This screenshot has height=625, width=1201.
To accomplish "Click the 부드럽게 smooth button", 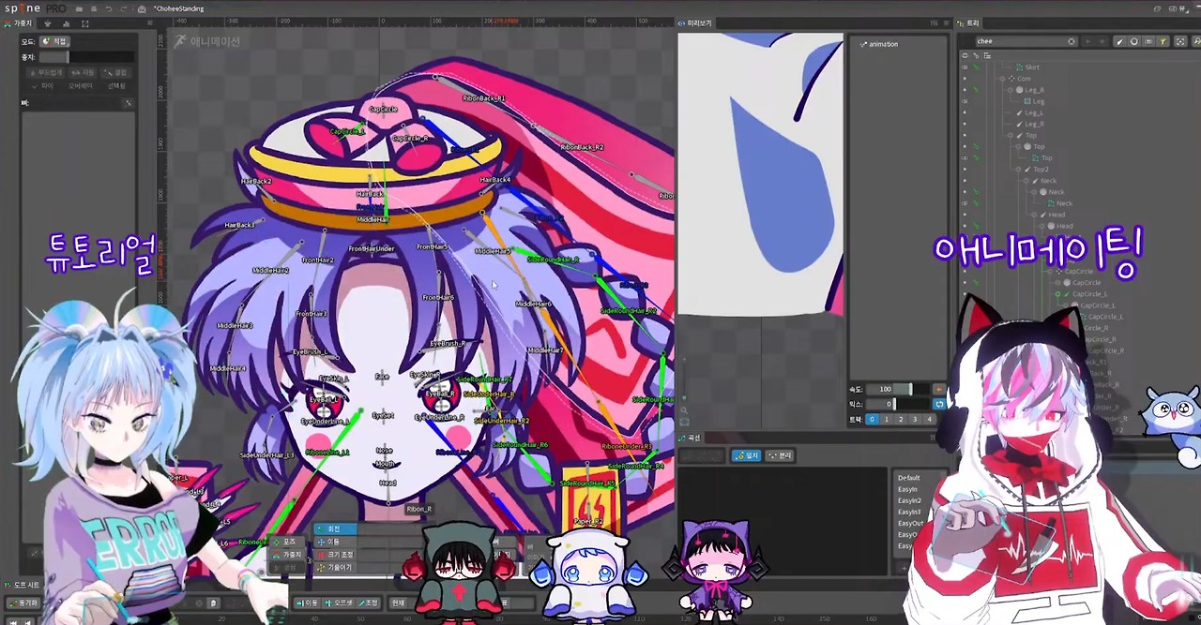I will (x=47, y=72).
